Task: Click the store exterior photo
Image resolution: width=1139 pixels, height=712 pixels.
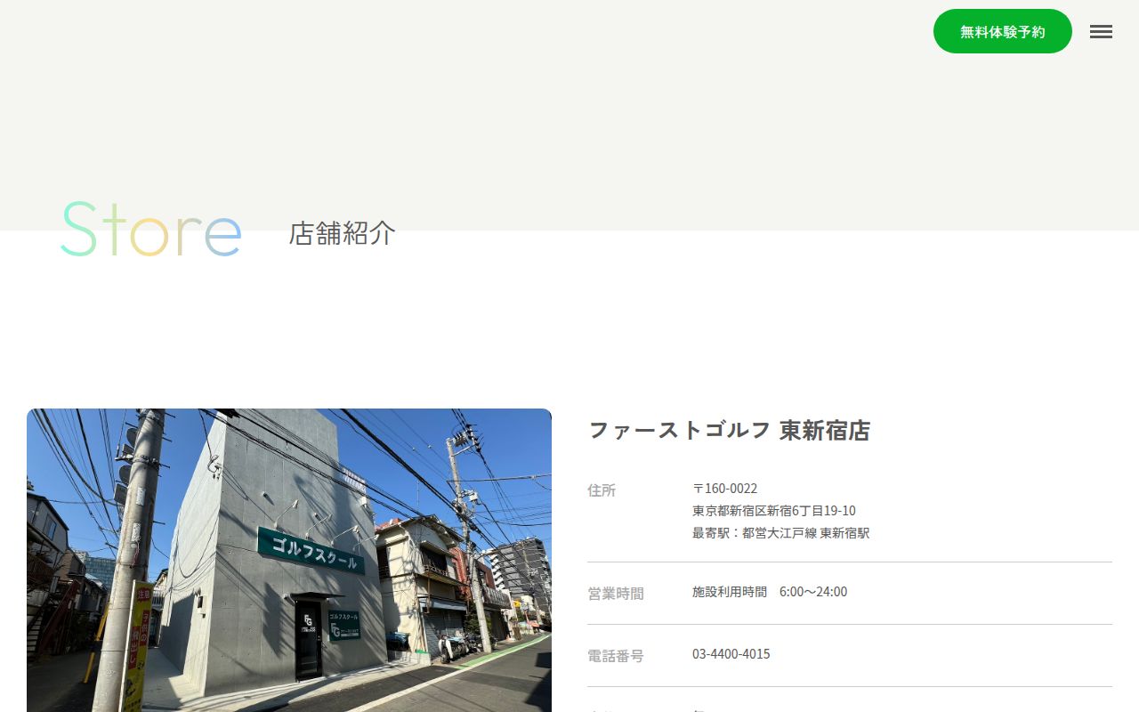Action: coord(289,560)
